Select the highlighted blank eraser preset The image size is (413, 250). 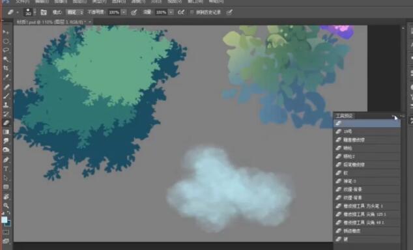(367, 123)
